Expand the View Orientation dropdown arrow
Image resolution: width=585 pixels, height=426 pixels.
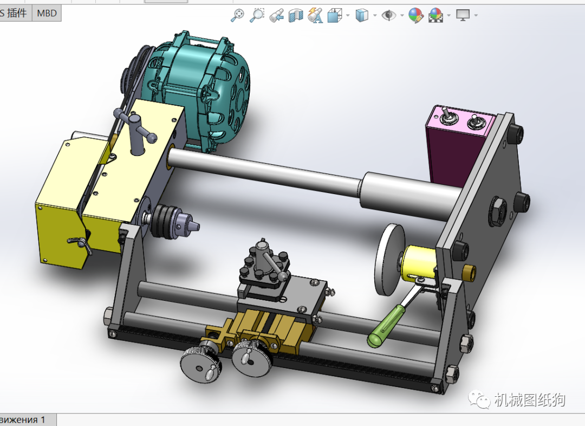pyautogui.click(x=348, y=15)
